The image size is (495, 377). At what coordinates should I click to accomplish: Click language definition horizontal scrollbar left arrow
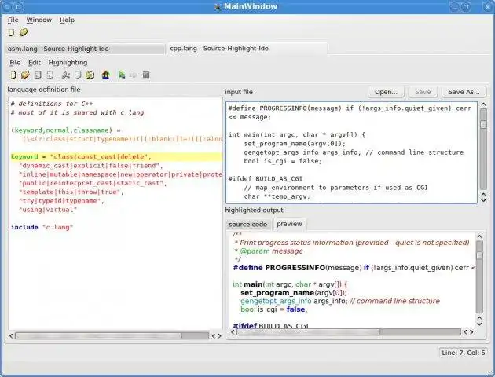point(11,336)
